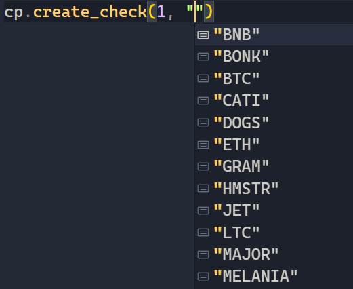Place cursor on create_check method name
Image resolution: width=353 pixels, height=289 pixels.
pyautogui.click(x=90, y=12)
